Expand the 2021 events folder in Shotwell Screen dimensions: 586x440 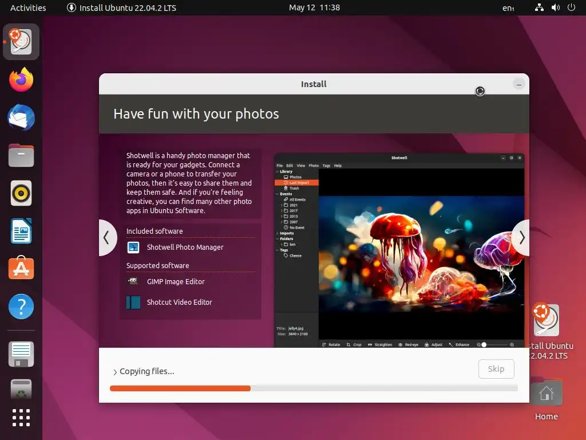282,205
